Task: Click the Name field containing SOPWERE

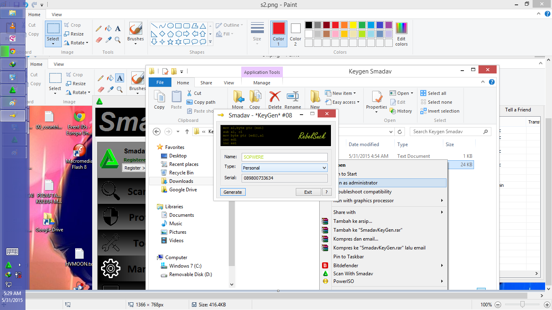Action: pos(285,157)
